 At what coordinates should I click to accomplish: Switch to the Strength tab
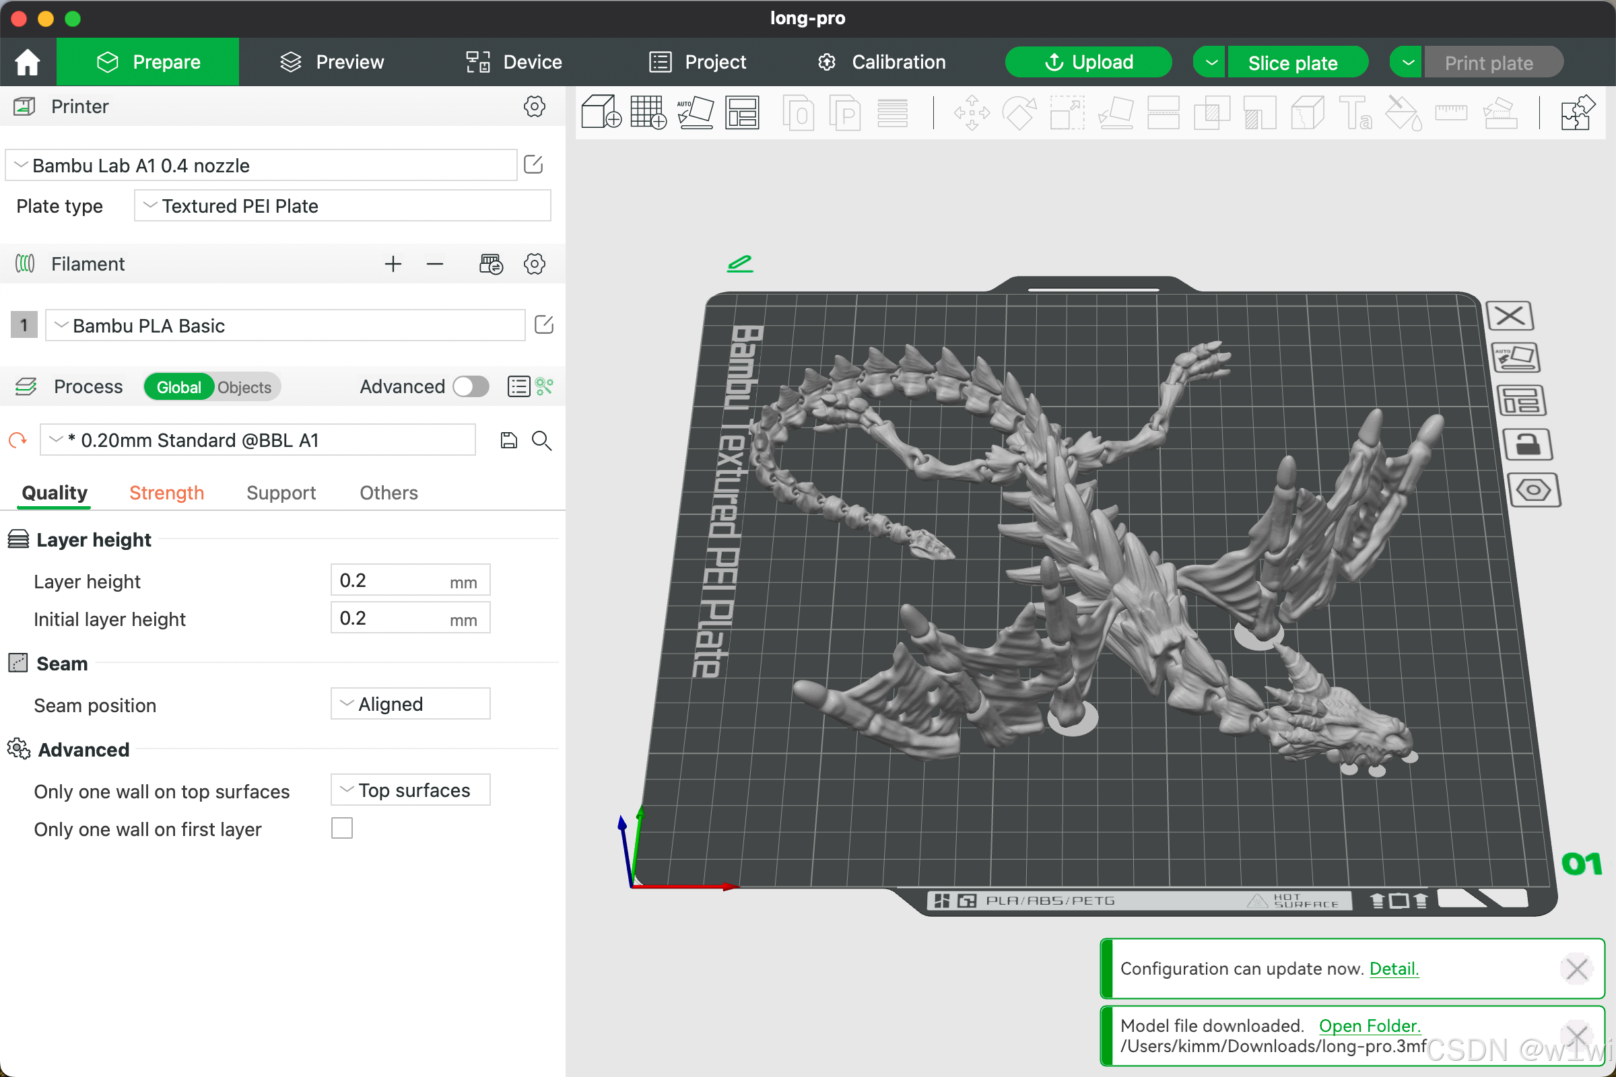point(166,493)
